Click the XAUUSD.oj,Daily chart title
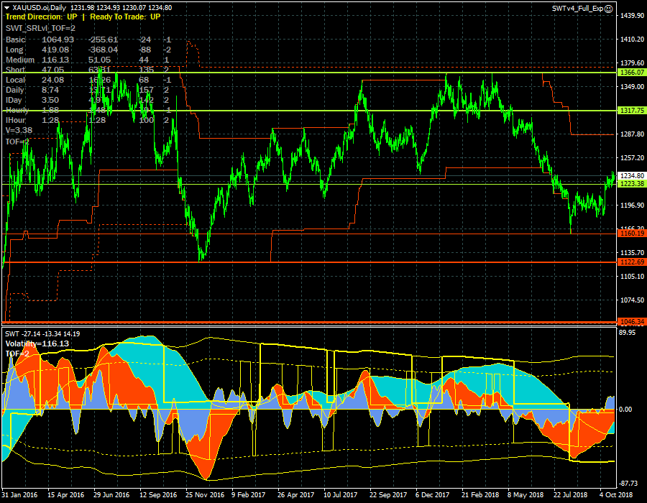Viewport: 647px width, 503px height. 38,7
